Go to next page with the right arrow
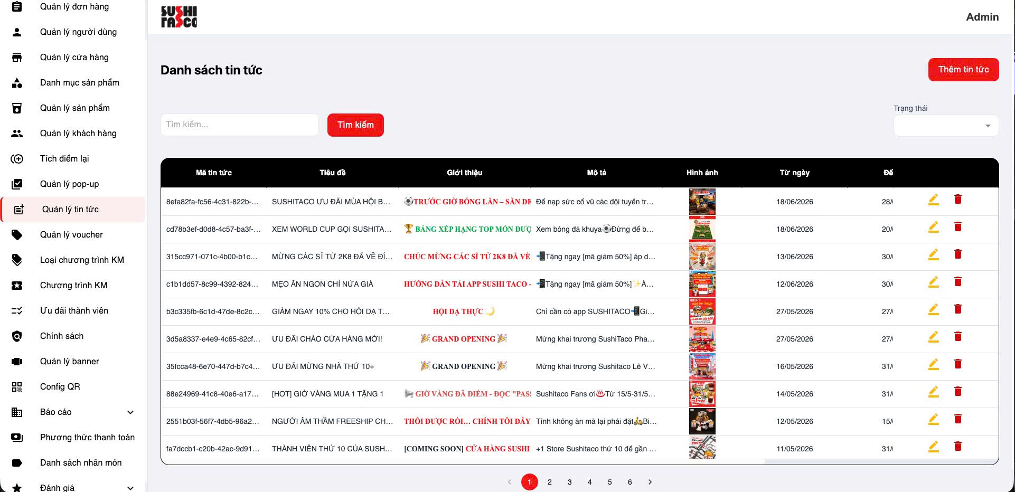Screen dimensions: 1015x492 [650, 482]
